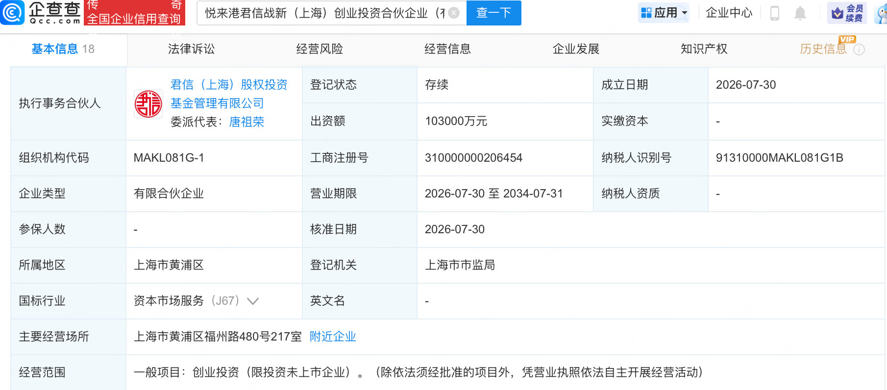Image resolution: width=887 pixels, height=390 pixels.
Task: Switch to the 企业发展 tab
Action: click(576, 49)
